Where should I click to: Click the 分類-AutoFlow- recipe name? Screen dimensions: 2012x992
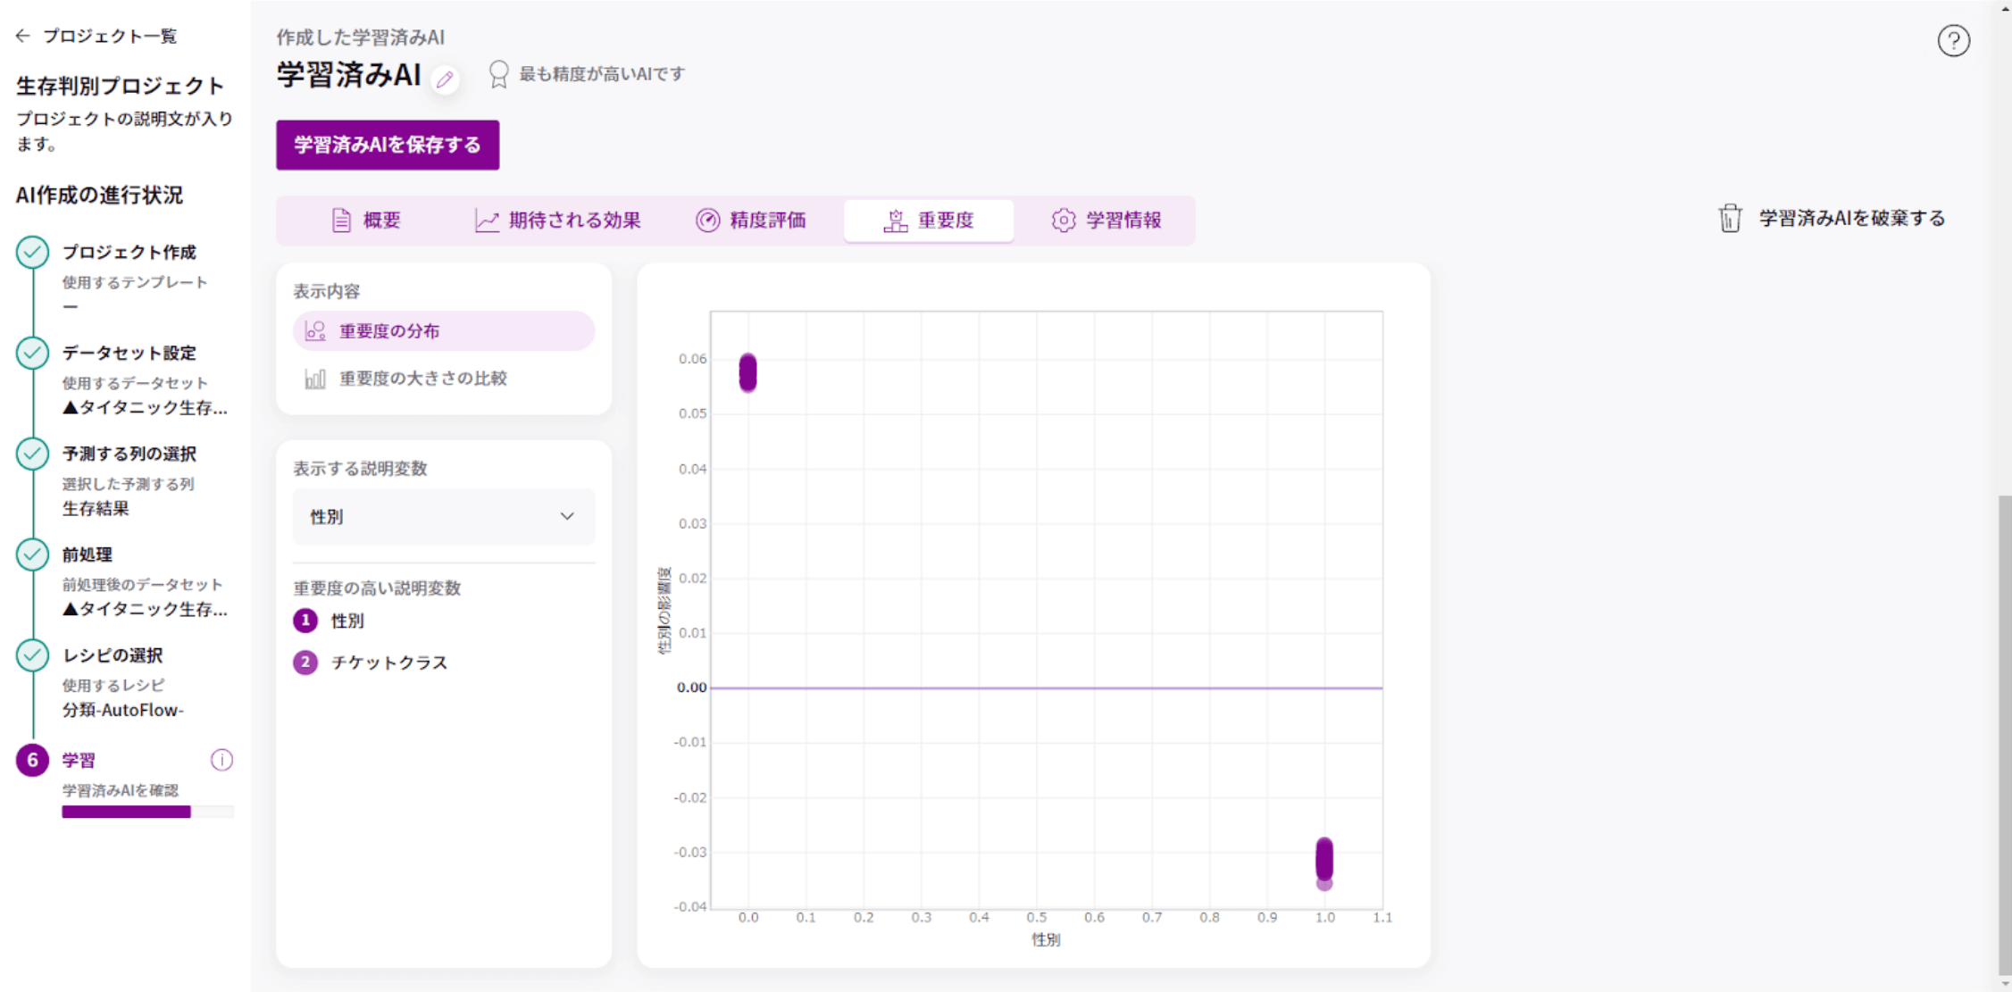(x=122, y=711)
